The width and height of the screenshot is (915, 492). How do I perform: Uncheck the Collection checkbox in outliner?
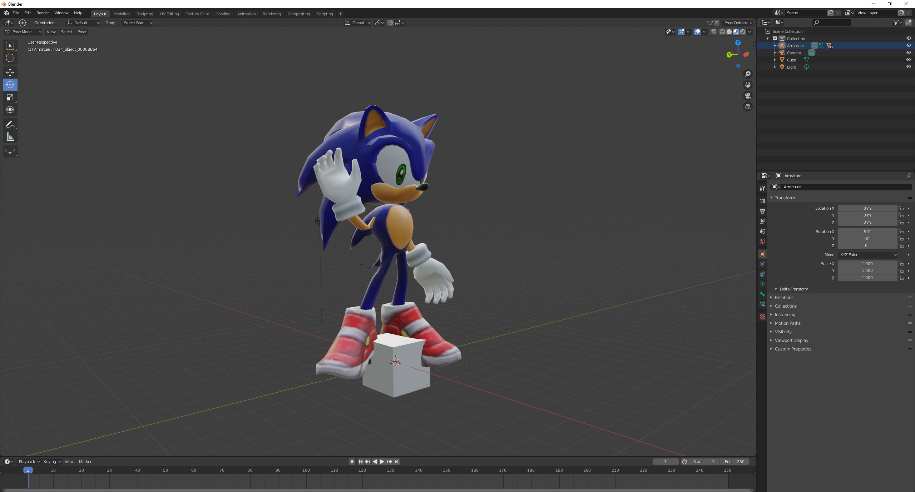coord(776,38)
